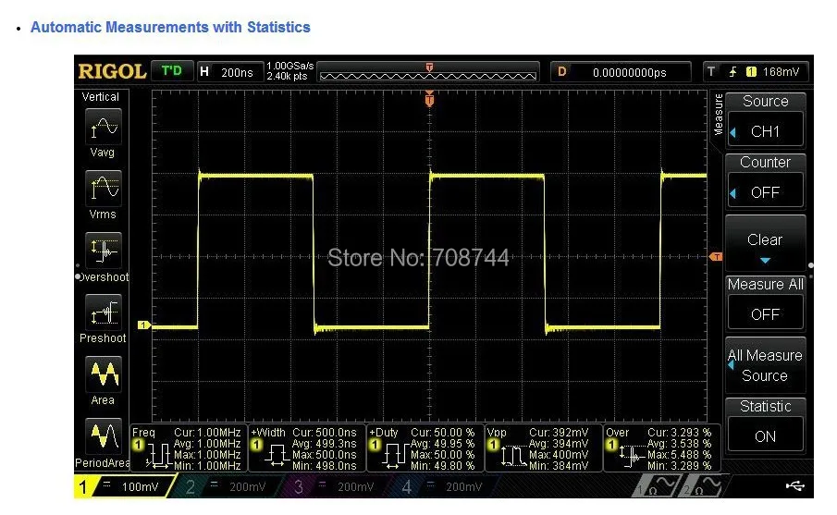Image resolution: width=837 pixels, height=515 pixels.
Task: Click the rising-edge trigger slope icon
Action: (733, 71)
